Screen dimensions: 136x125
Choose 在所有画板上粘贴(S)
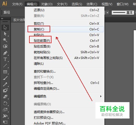(x=64, y=58)
